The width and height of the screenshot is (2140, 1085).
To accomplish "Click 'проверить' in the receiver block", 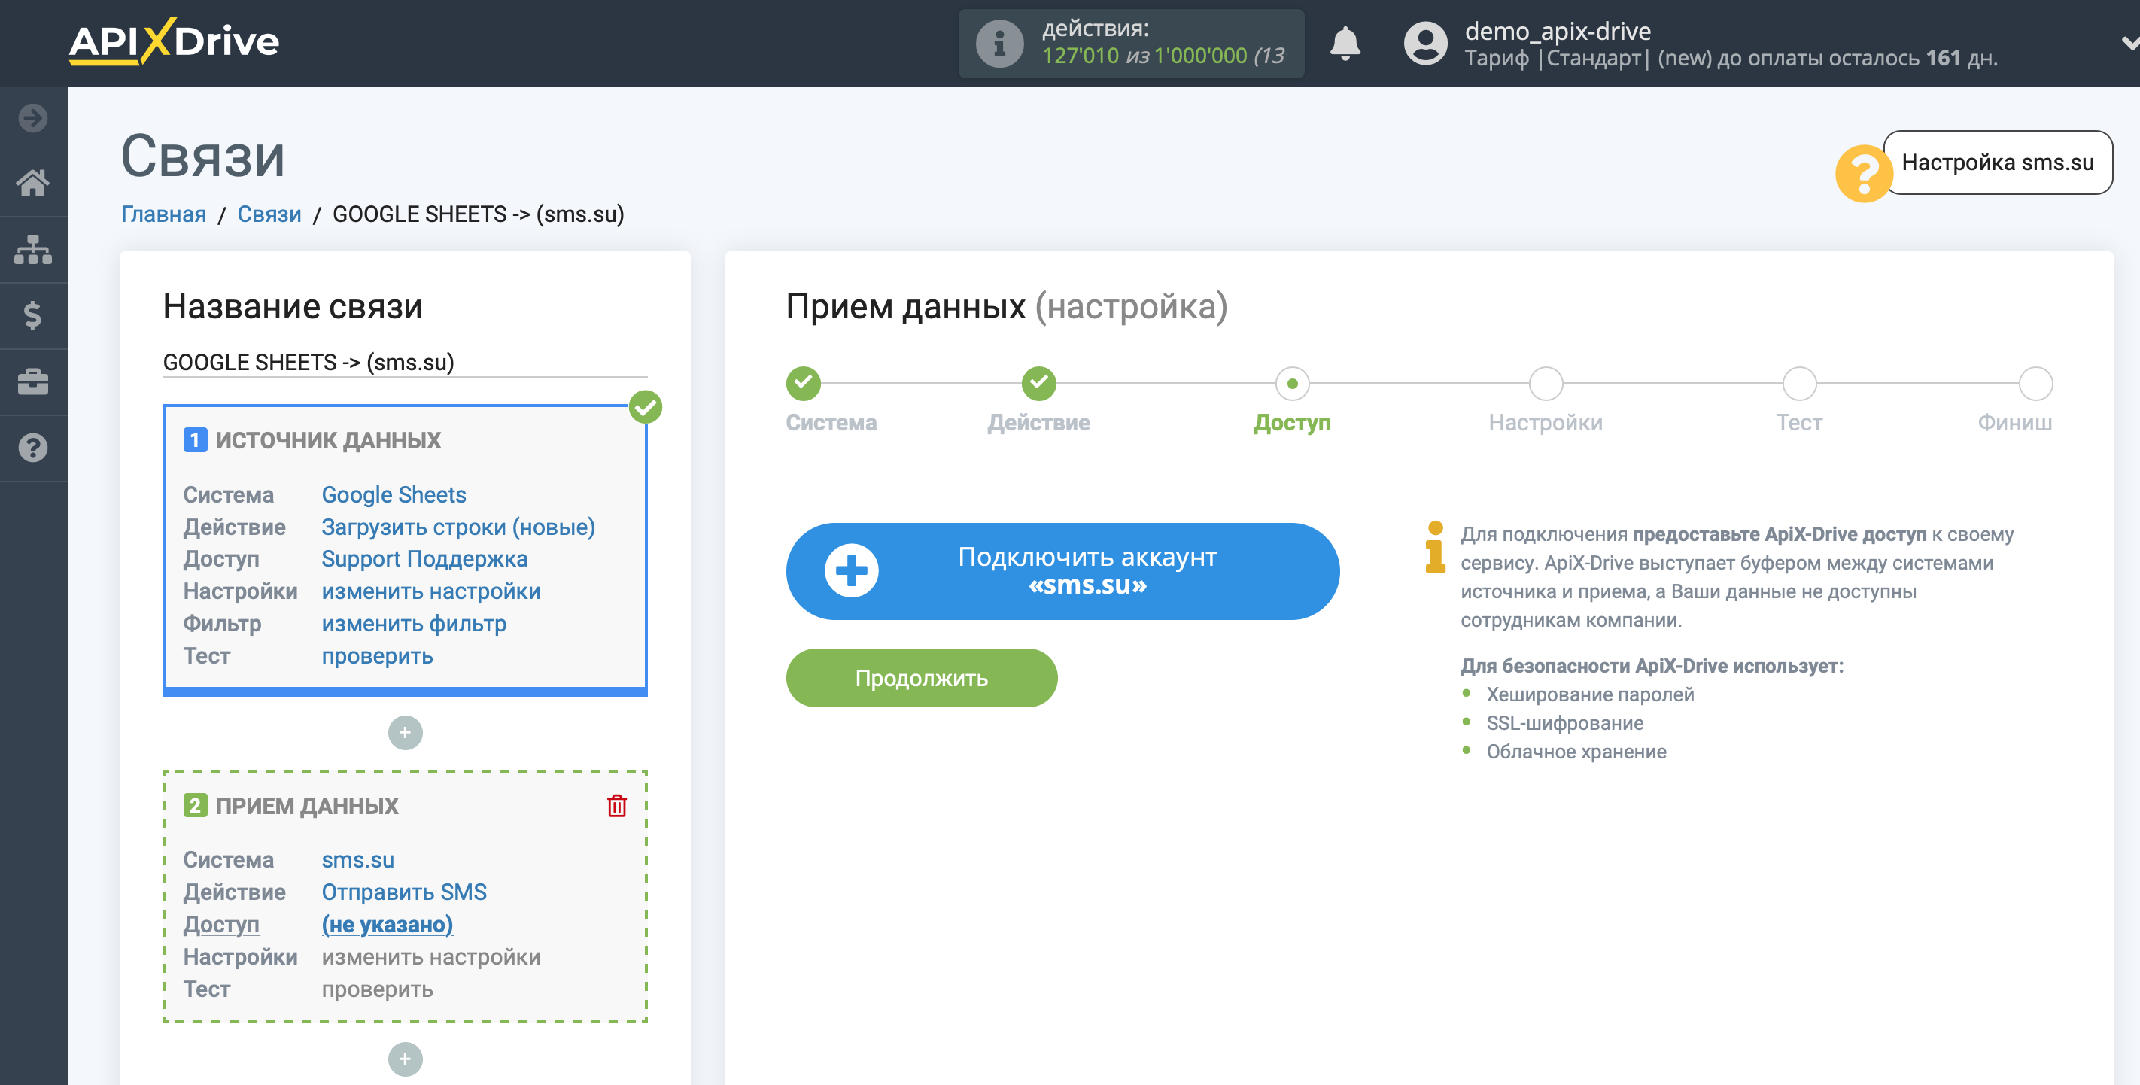I will 377,989.
